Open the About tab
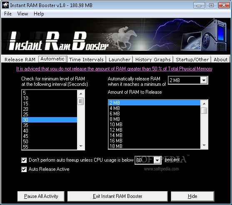Screen dimensions: 232x205 pyautogui.click(x=220, y=60)
